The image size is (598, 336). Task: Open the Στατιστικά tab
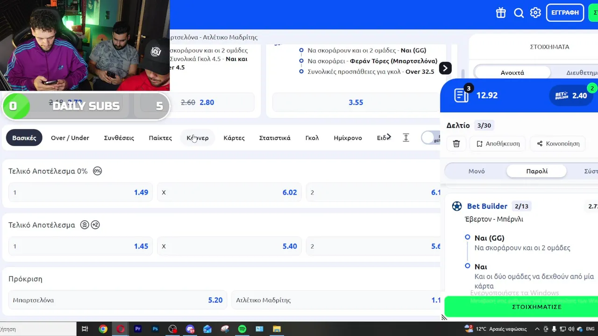(275, 138)
